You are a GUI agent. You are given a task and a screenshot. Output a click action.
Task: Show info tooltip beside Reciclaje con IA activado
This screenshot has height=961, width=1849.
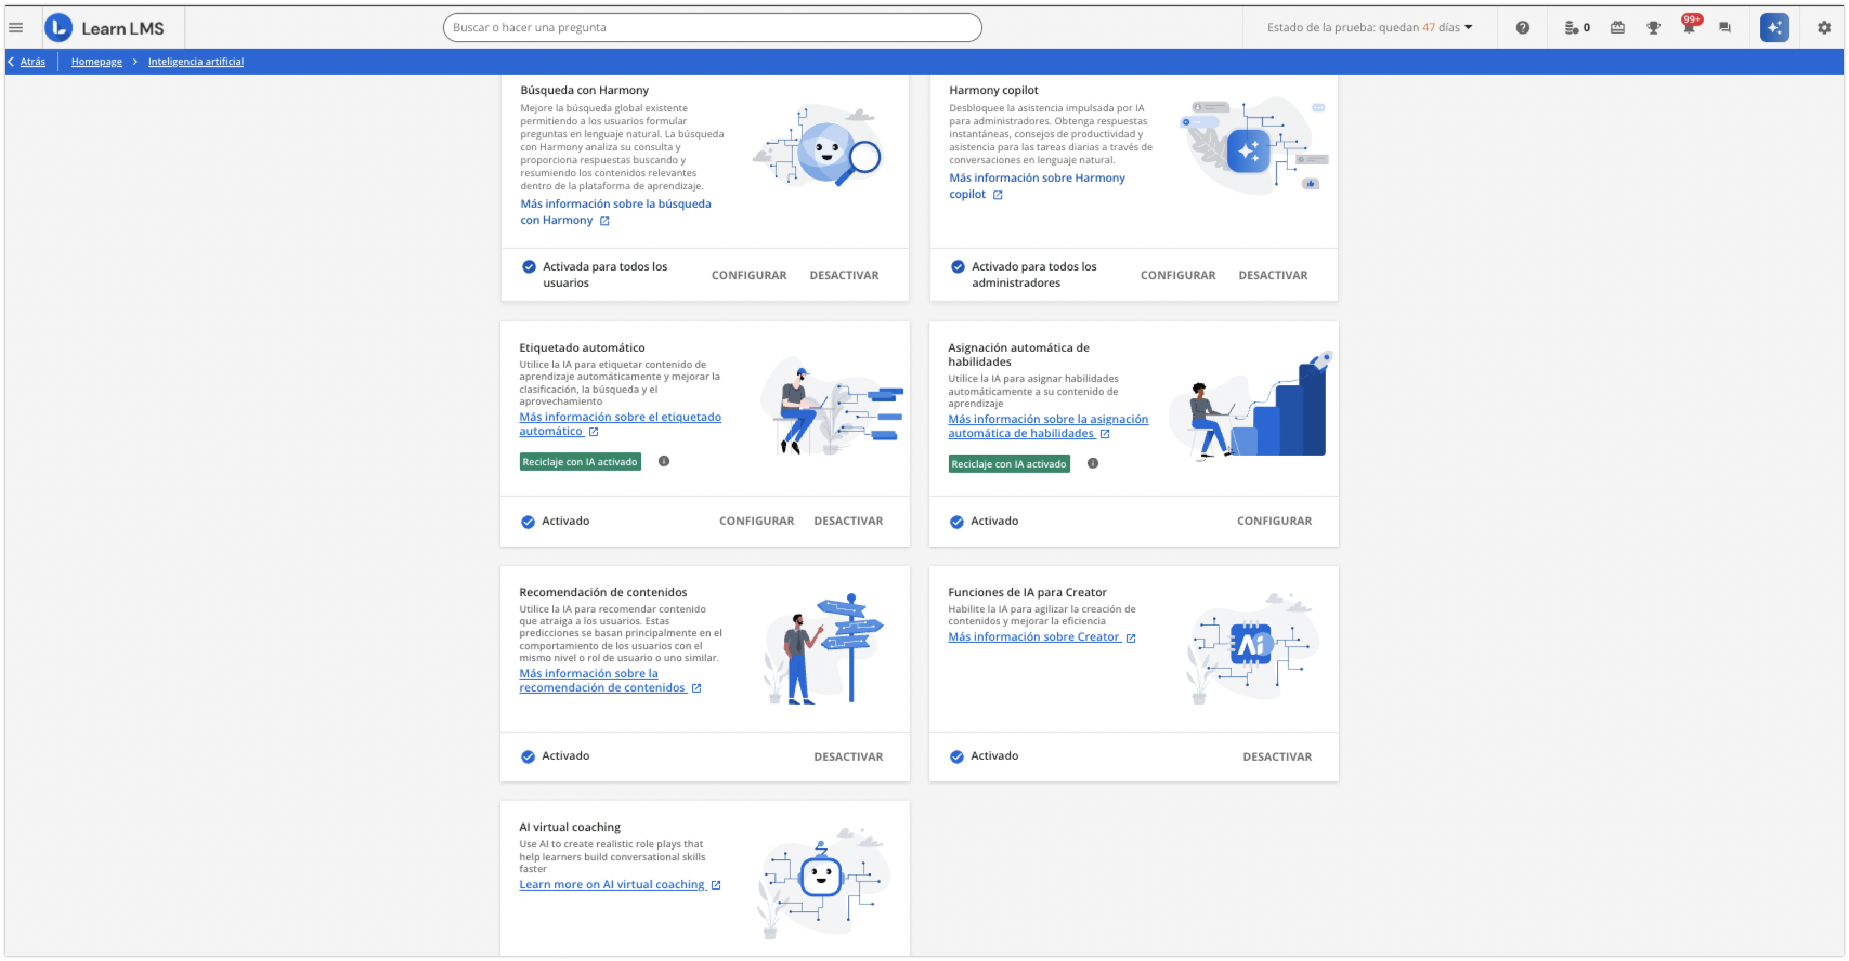pos(663,462)
